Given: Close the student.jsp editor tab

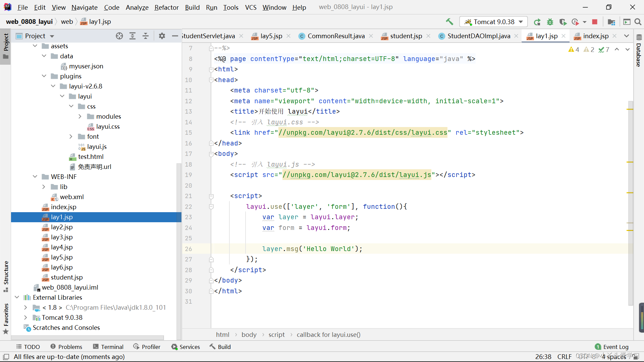Looking at the screenshot, I should pyautogui.click(x=428, y=36).
